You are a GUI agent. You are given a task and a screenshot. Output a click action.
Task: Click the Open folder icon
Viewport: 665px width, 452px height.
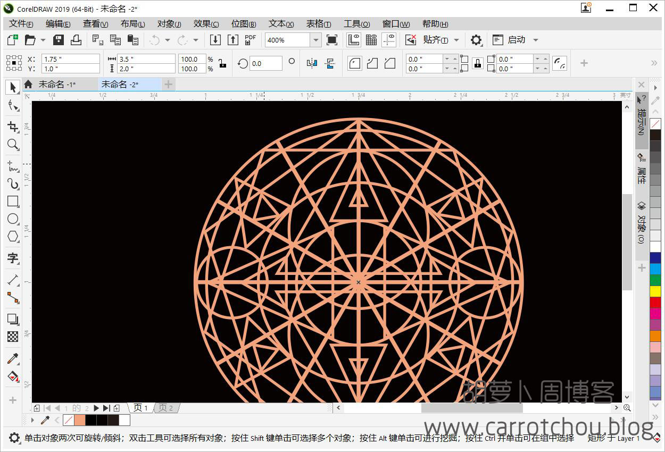(x=30, y=40)
